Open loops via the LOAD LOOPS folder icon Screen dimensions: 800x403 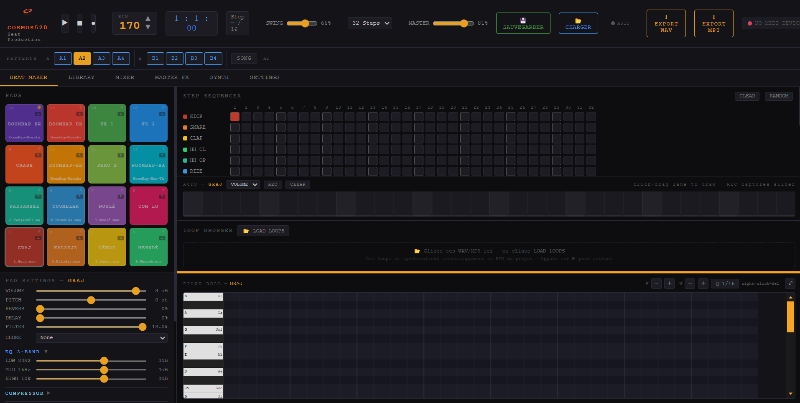point(246,230)
